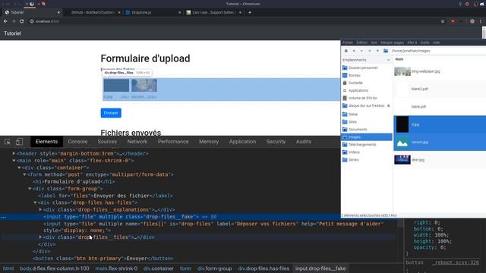The image size is (486, 273).
Task: Click the profile avatar in browser toolbar
Action: pyautogui.click(x=472, y=21)
